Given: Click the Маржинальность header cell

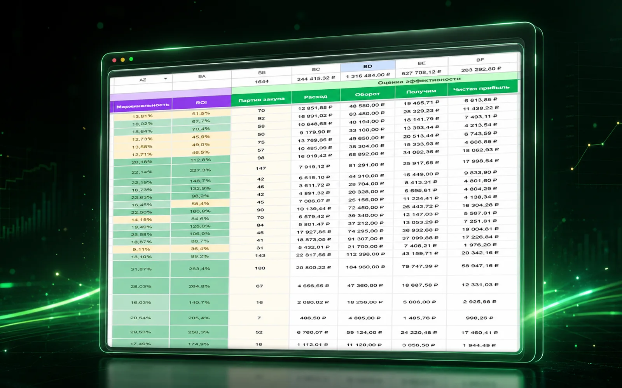Looking at the screenshot, I should (x=143, y=105).
